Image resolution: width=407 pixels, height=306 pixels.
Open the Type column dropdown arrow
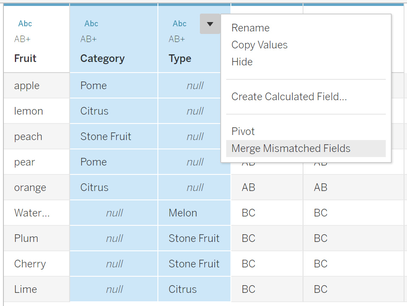point(210,24)
